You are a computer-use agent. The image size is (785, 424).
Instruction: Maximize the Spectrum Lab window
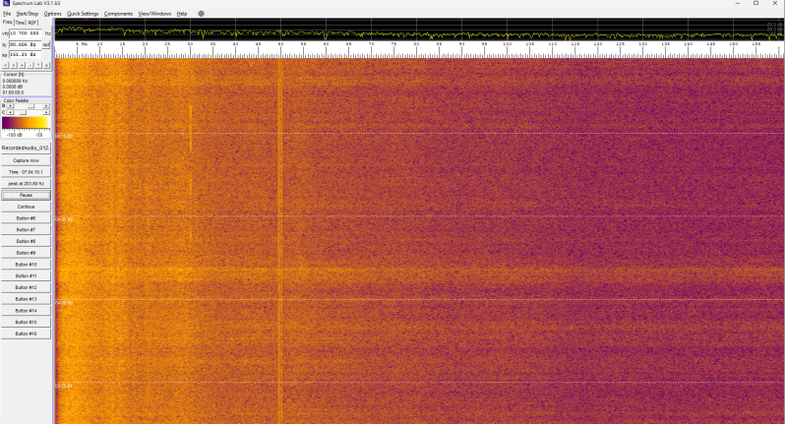(755, 4)
